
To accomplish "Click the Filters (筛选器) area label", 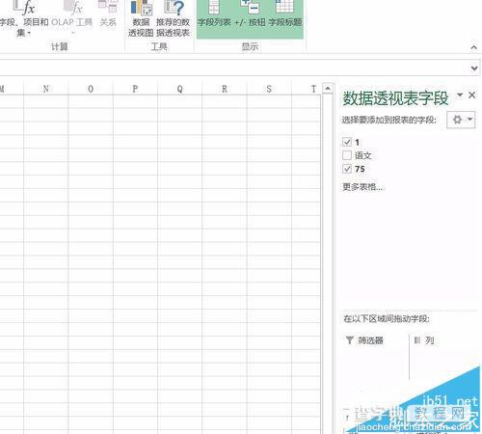I will [x=370, y=340].
